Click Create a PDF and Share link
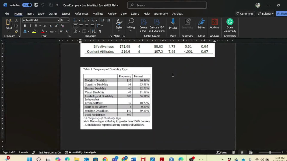Viewport: 287px width, 161px height. (157, 25)
